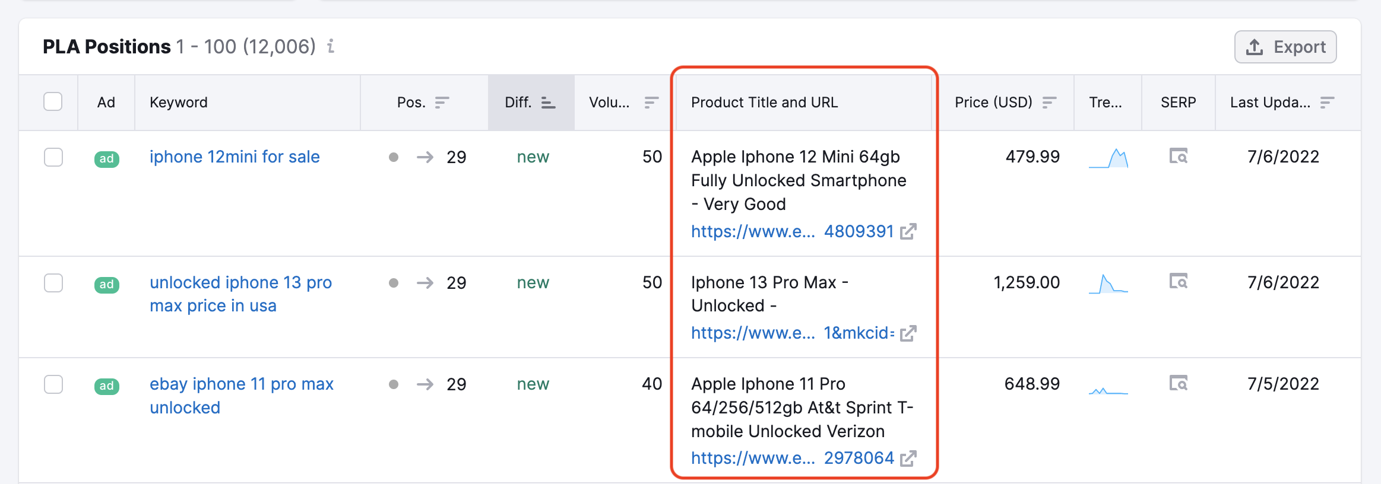The height and width of the screenshot is (484, 1381).
Task: Select price value 1,259.00
Action: [1027, 282]
